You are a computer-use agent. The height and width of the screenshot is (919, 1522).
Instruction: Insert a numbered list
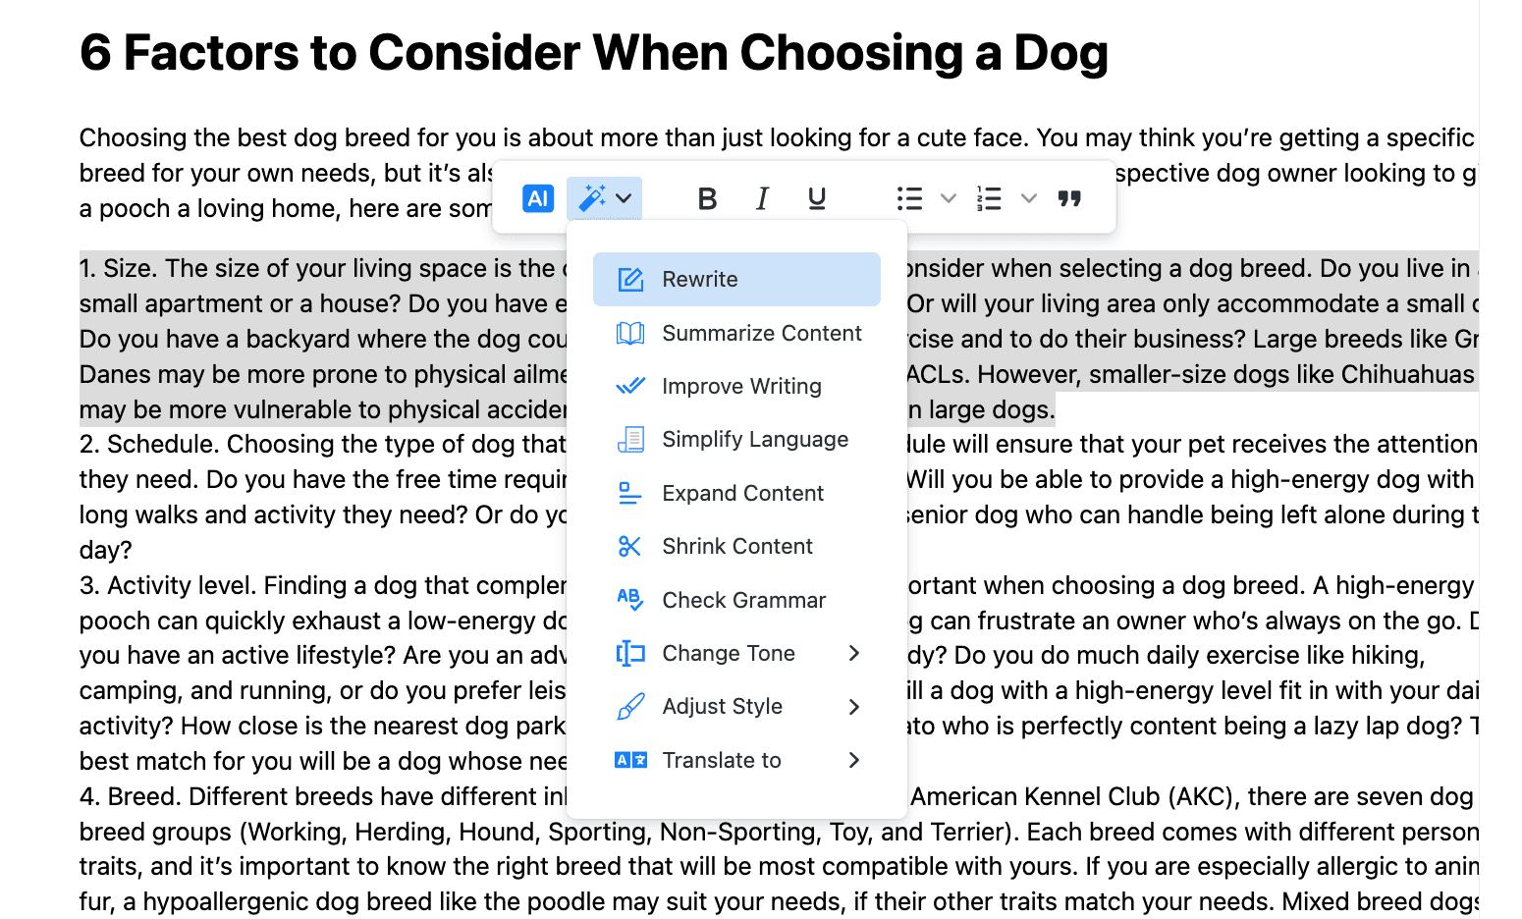[989, 198]
